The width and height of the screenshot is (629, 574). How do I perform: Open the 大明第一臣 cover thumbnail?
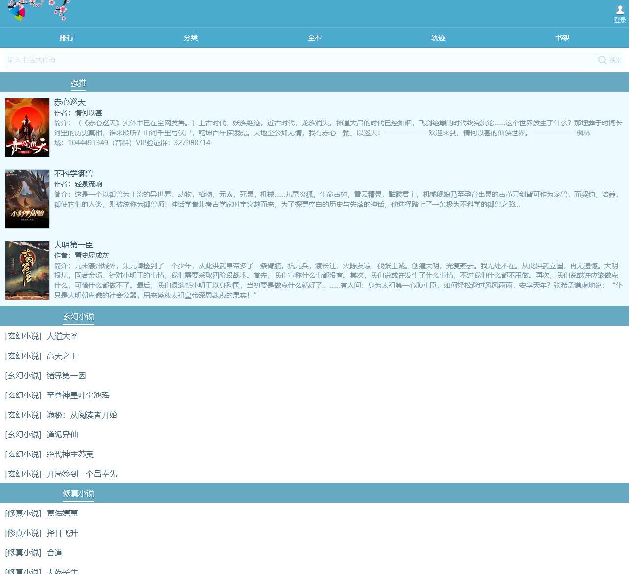tap(27, 270)
